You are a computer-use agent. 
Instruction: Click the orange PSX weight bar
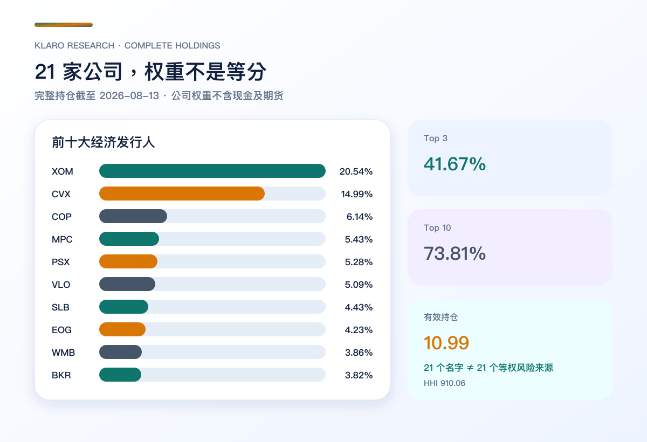128,261
